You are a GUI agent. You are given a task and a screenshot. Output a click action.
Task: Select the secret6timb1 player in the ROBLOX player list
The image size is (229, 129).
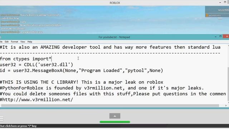[217, 15]
